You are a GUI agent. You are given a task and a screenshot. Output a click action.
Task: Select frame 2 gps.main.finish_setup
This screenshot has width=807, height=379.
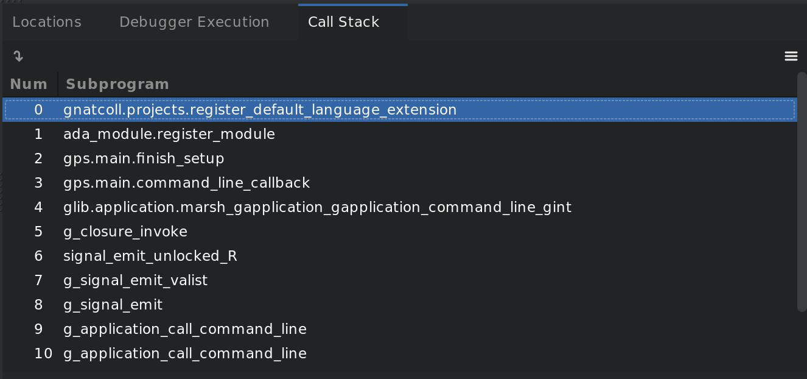click(399, 158)
